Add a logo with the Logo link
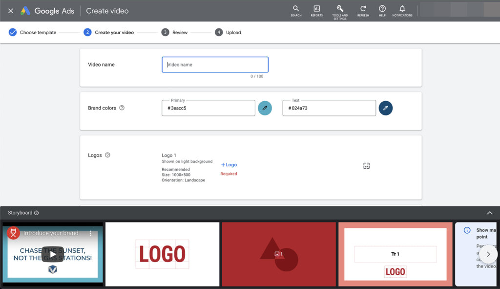This screenshot has width=500, height=289. pos(229,164)
